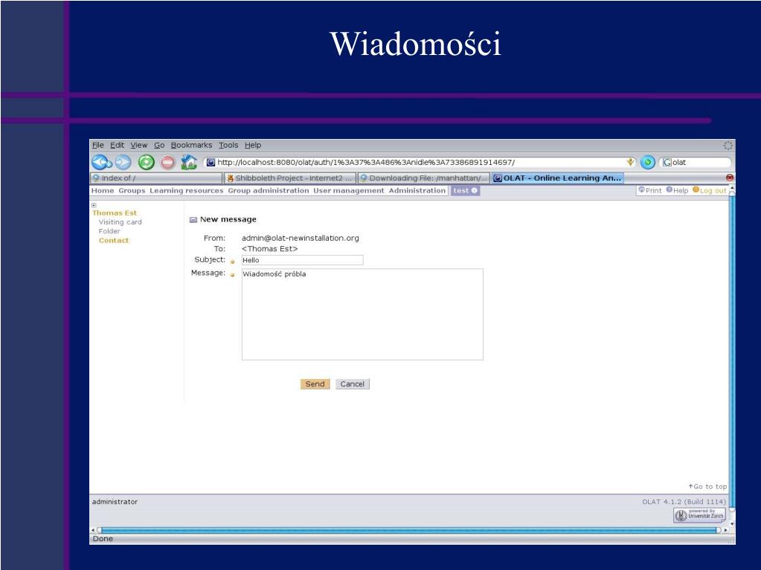Switch to Shibboleth Project tab

(289, 178)
